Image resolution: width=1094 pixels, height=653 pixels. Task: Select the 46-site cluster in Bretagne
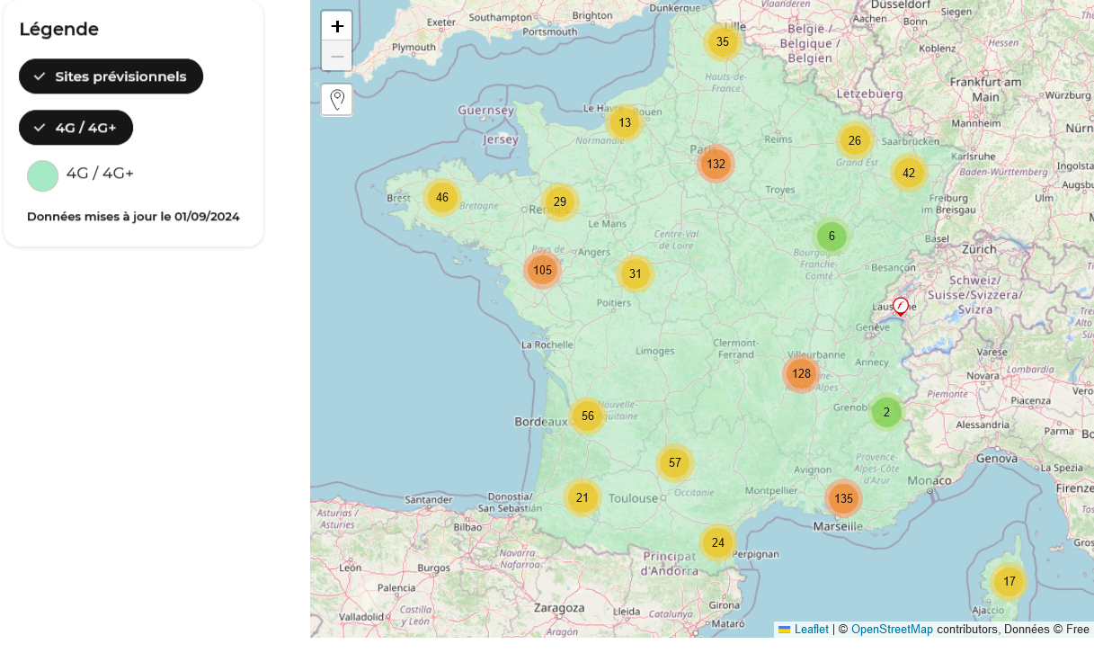(x=441, y=196)
